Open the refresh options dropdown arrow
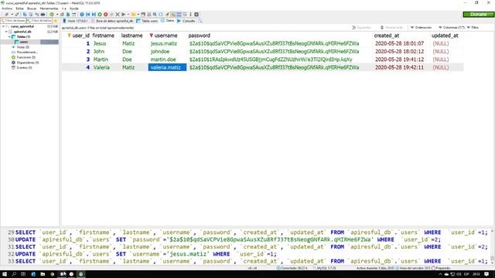495x278 pixels. 57,15
